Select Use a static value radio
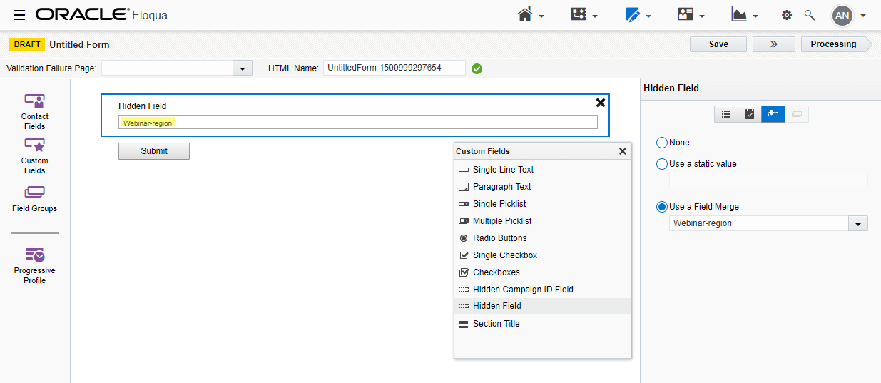Viewport: 881px width, 383px height. [661, 164]
